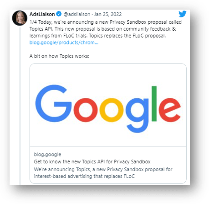Viewport: 209px width, 204px height.
Task: Click the green letter l in the Google logo
Action: point(154,104)
